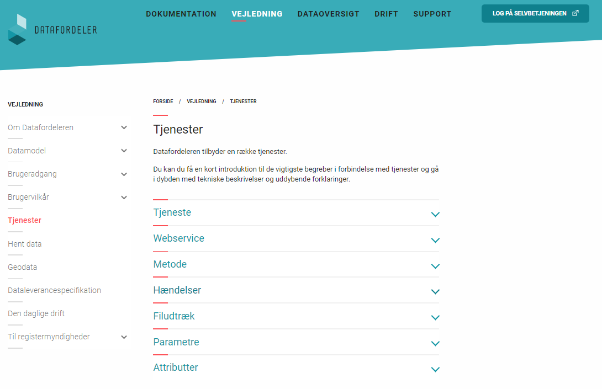Image resolution: width=602 pixels, height=389 pixels.
Task: Expand Om Datafordeleren sidebar chevron
Action: [124, 127]
